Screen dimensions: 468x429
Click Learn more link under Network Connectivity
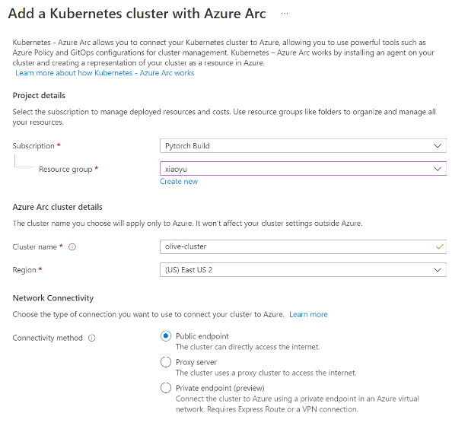[308, 314]
